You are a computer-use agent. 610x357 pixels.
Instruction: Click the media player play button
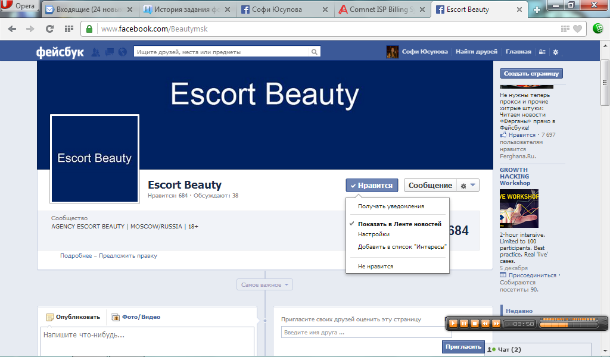click(x=453, y=323)
